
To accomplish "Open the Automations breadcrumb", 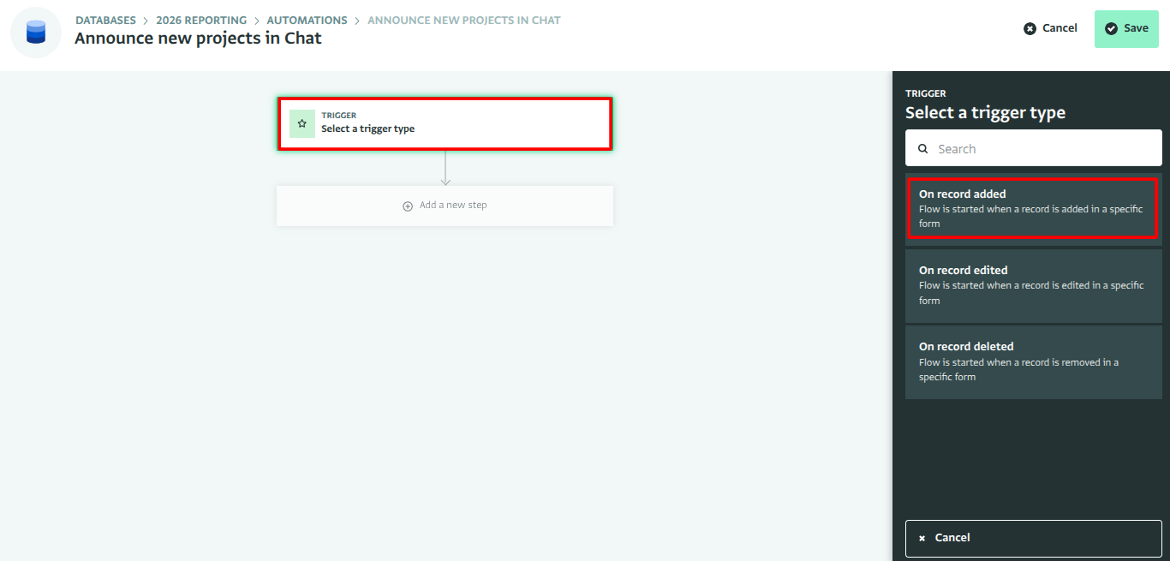I will pos(307,20).
